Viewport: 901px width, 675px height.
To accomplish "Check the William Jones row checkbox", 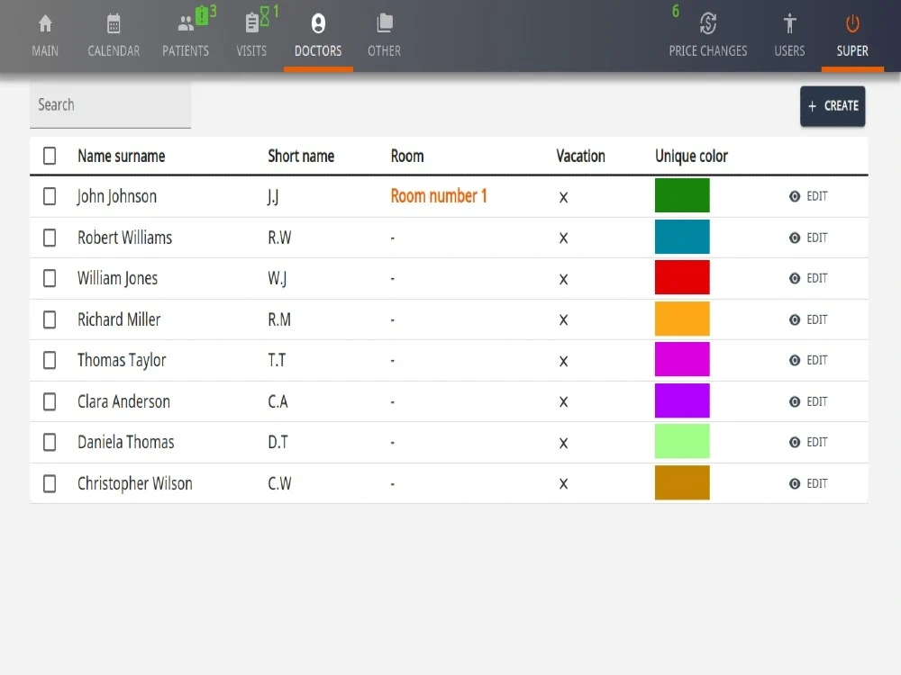I will point(50,278).
